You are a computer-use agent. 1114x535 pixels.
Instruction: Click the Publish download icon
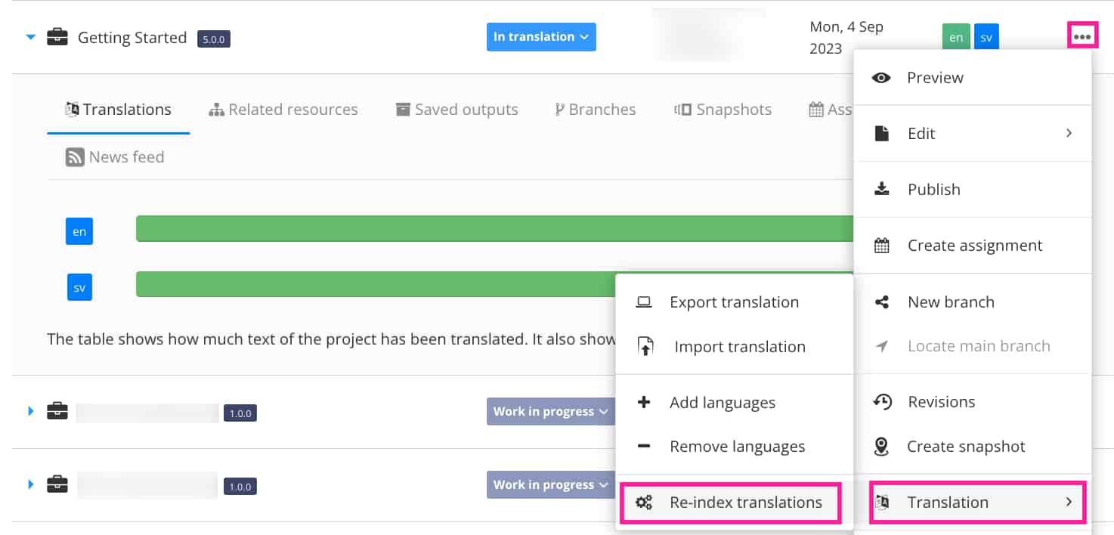[x=881, y=189]
